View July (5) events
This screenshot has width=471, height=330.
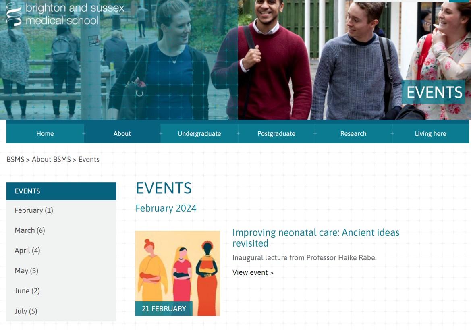(61, 311)
